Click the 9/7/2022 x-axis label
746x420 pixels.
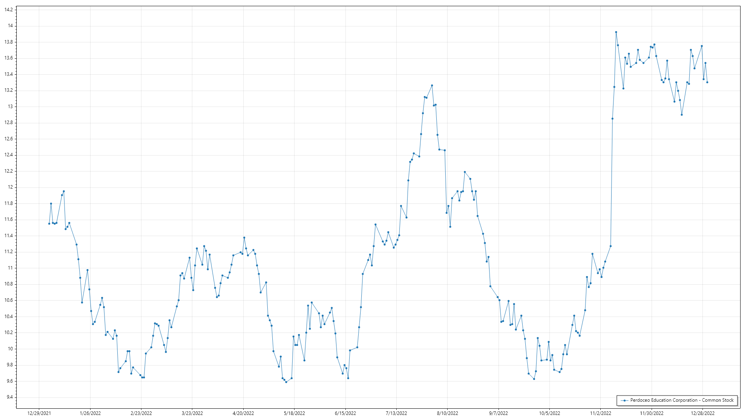click(498, 413)
